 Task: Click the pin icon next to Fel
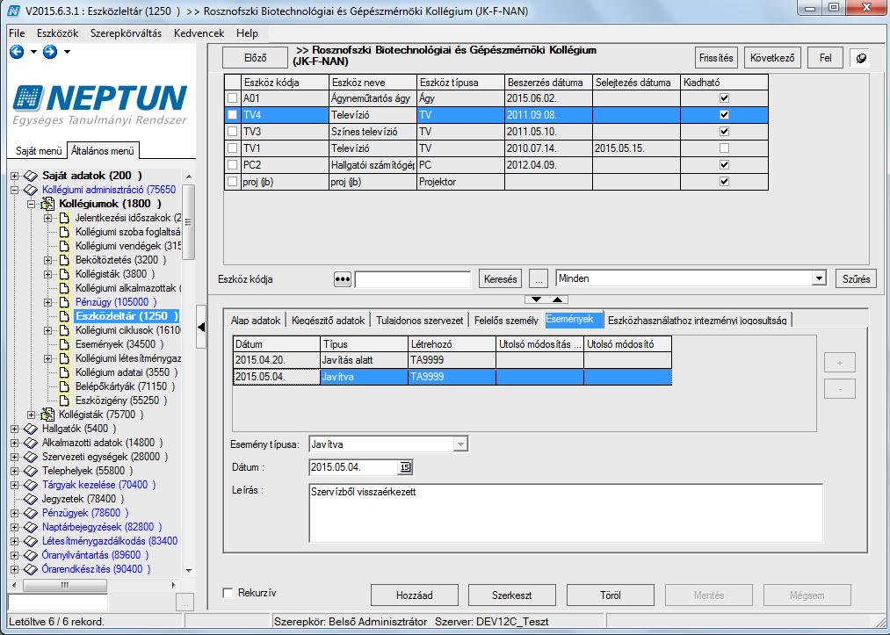860,58
